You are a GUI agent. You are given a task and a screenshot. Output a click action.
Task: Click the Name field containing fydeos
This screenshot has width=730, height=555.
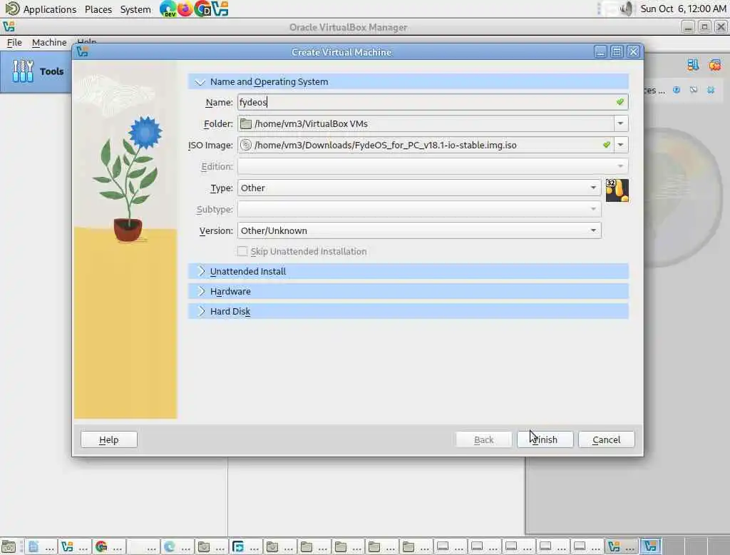pos(433,102)
